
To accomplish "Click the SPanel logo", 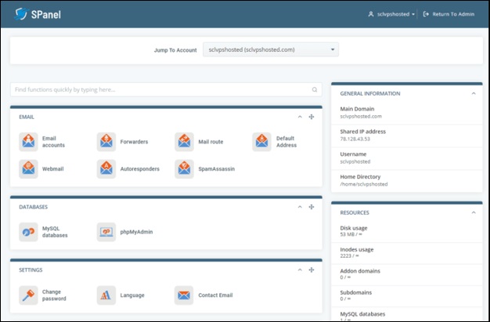I will click(38, 14).
